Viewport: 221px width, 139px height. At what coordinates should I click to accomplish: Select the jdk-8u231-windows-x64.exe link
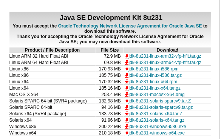click(x=156, y=133)
